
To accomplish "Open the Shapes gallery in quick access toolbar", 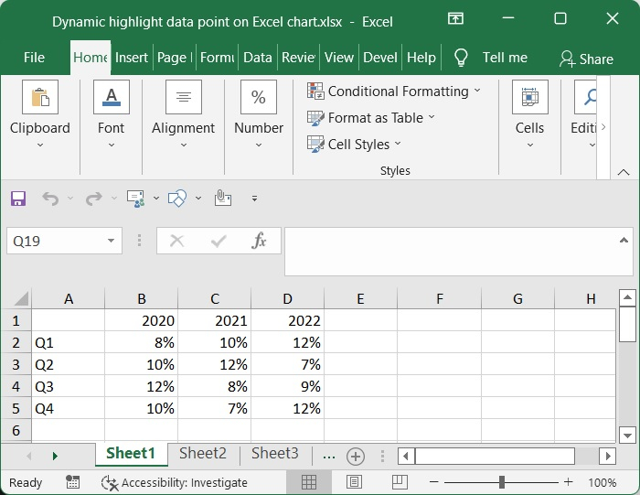I will pyautogui.click(x=177, y=198).
